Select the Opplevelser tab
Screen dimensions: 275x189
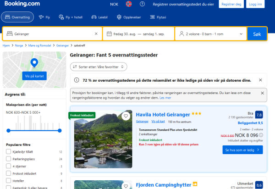tap(129, 17)
